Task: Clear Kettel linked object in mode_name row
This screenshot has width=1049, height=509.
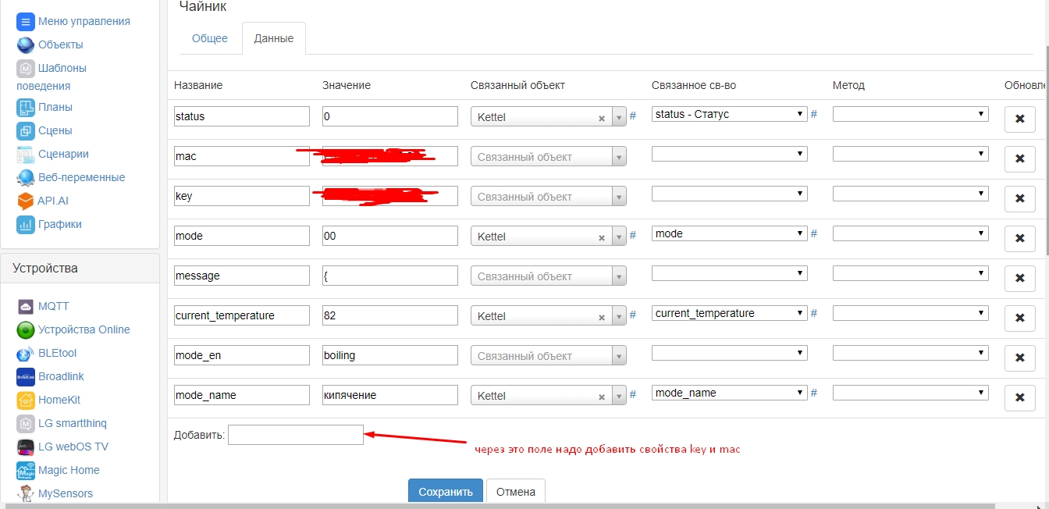Action: tap(602, 397)
